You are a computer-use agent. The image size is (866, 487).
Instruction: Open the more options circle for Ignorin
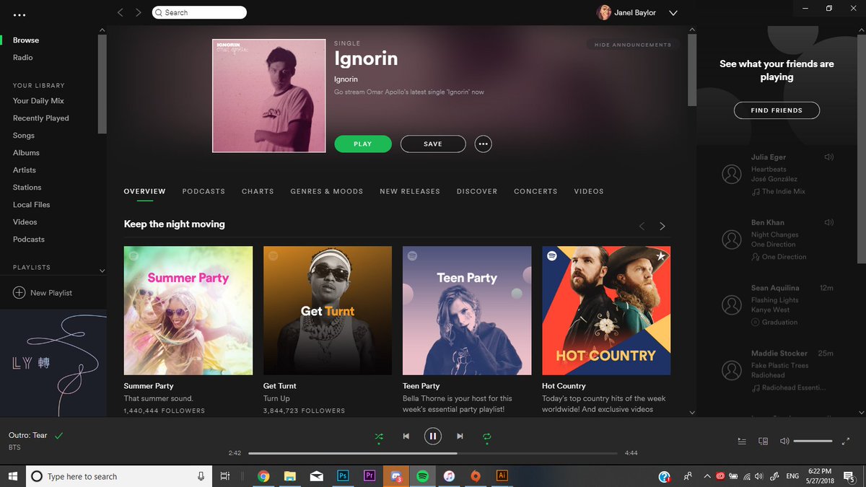pos(483,144)
